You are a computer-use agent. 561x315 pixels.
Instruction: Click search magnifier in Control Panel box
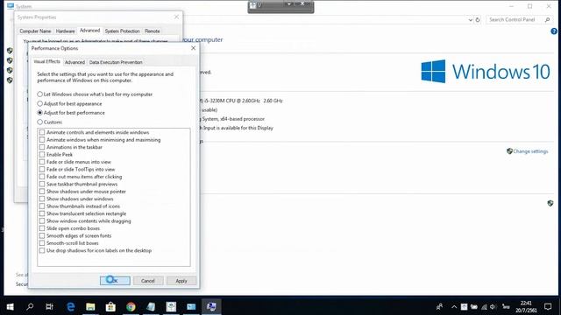click(x=547, y=19)
